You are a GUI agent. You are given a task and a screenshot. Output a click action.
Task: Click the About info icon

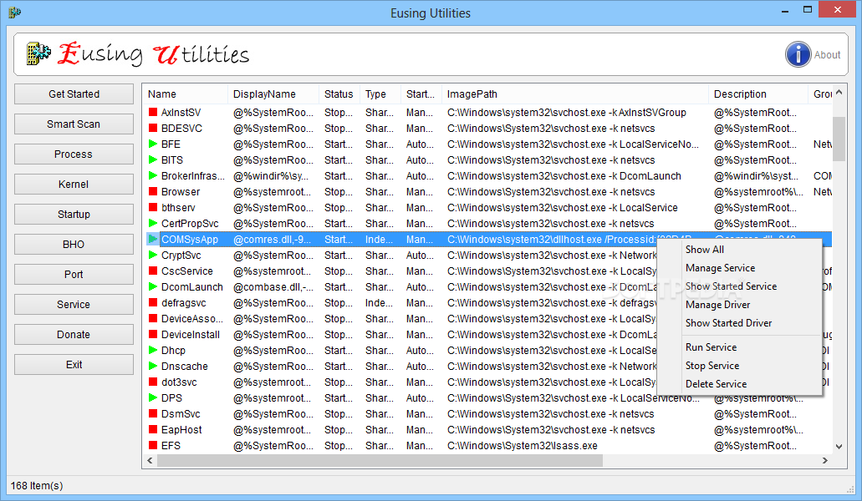[798, 54]
